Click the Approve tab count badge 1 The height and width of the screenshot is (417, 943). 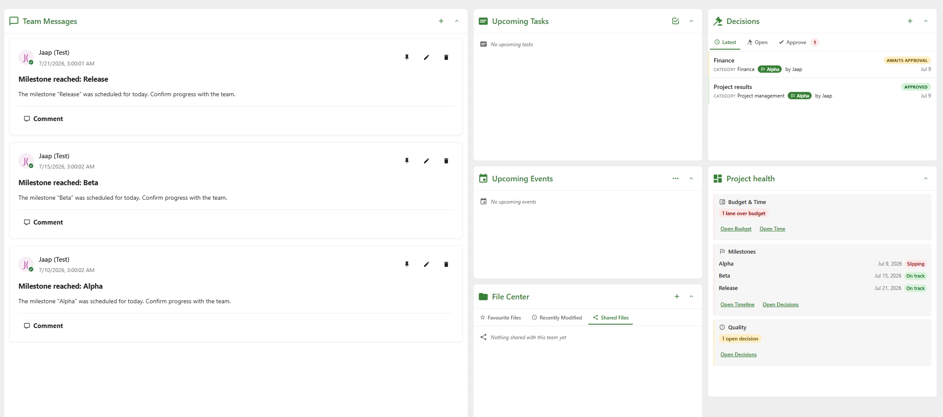pos(815,42)
